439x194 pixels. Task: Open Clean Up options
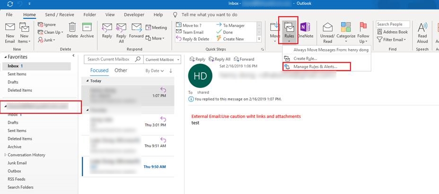tap(51, 32)
